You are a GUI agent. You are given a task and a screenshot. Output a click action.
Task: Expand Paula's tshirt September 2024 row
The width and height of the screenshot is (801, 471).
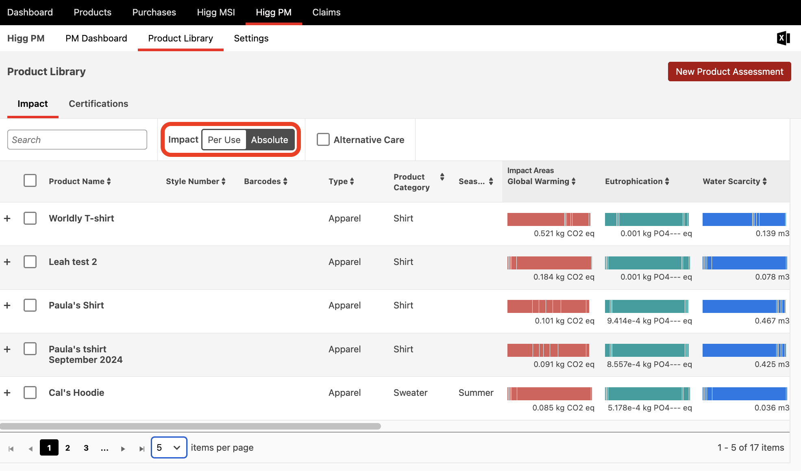click(x=7, y=349)
